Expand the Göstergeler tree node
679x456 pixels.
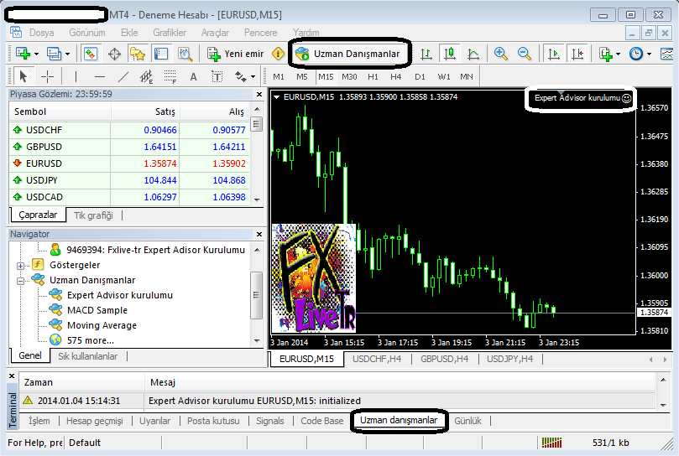[x=20, y=266]
